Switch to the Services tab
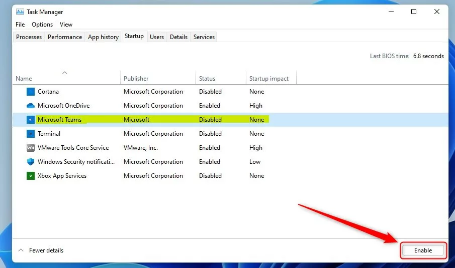The height and width of the screenshot is (268, 455). pos(204,37)
